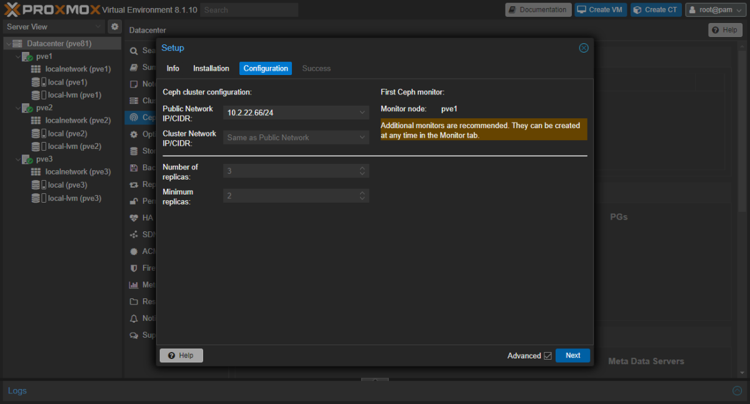Click Help button in Setup dialog
Image resolution: width=750 pixels, height=404 pixels.
click(x=181, y=355)
